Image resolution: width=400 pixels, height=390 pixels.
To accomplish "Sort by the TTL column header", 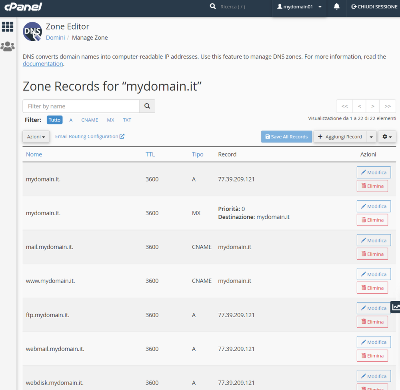I will coord(150,154).
